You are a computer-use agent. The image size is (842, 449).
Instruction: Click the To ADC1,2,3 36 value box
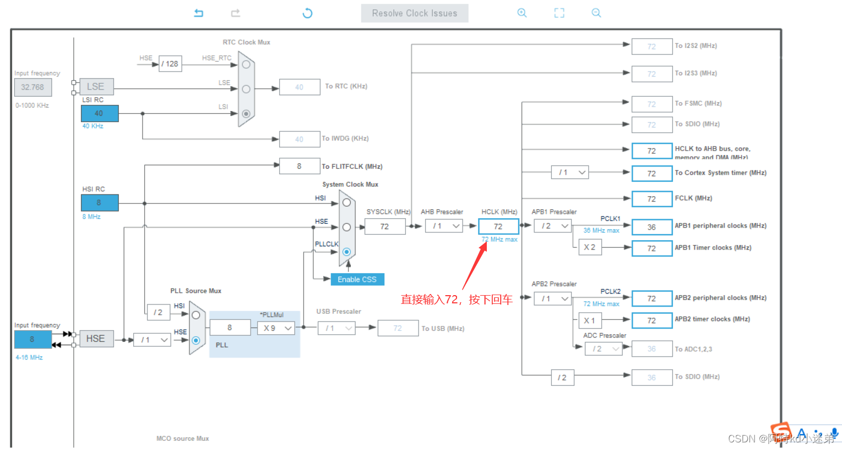click(x=652, y=349)
